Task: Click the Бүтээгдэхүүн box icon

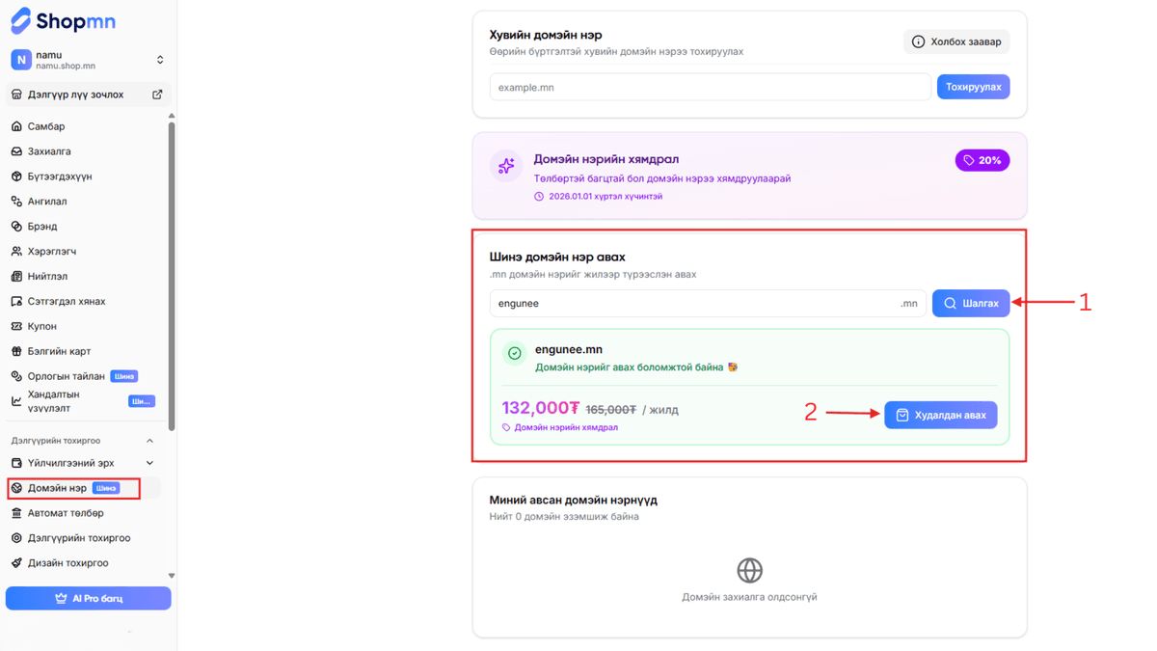Action: coord(16,176)
